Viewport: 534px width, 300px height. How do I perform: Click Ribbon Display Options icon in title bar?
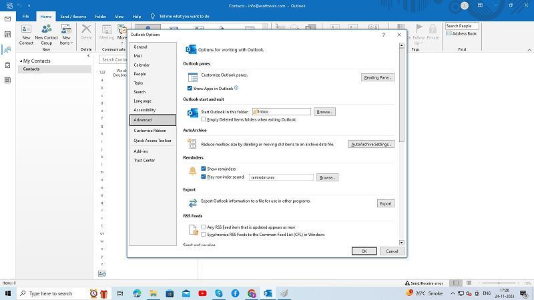click(480, 5)
